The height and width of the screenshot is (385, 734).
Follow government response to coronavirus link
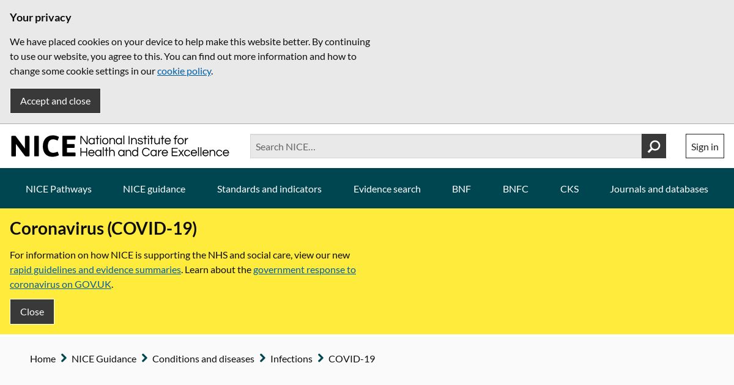[x=183, y=277]
